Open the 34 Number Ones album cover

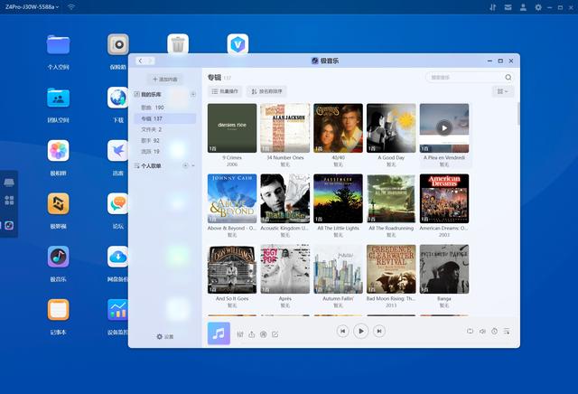coord(285,128)
